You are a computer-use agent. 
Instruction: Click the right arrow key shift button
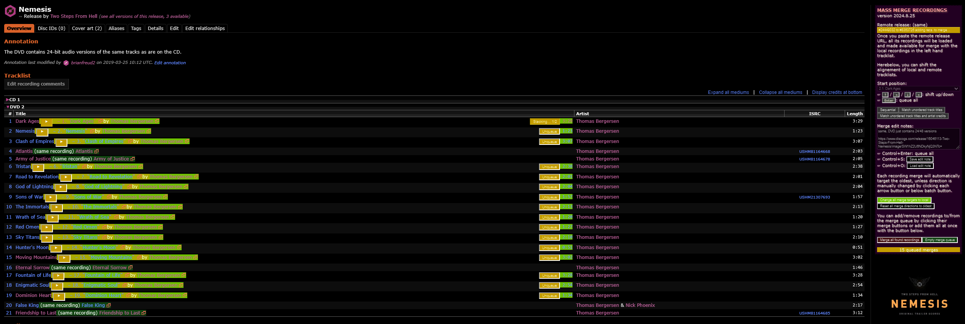click(x=896, y=95)
